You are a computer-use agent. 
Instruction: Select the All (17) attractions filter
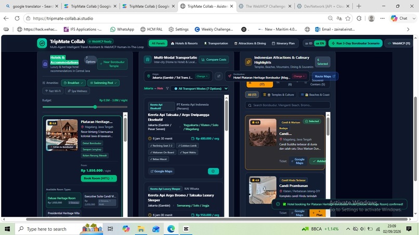252,95
